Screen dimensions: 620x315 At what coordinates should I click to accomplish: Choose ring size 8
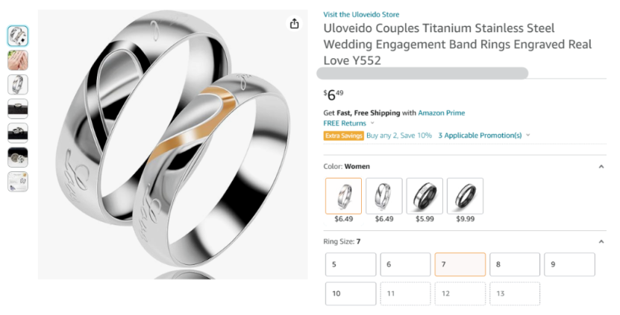point(515,264)
